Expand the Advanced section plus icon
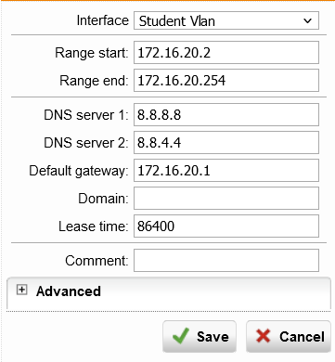Screen dimensions: 335x362 (x=21, y=290)
